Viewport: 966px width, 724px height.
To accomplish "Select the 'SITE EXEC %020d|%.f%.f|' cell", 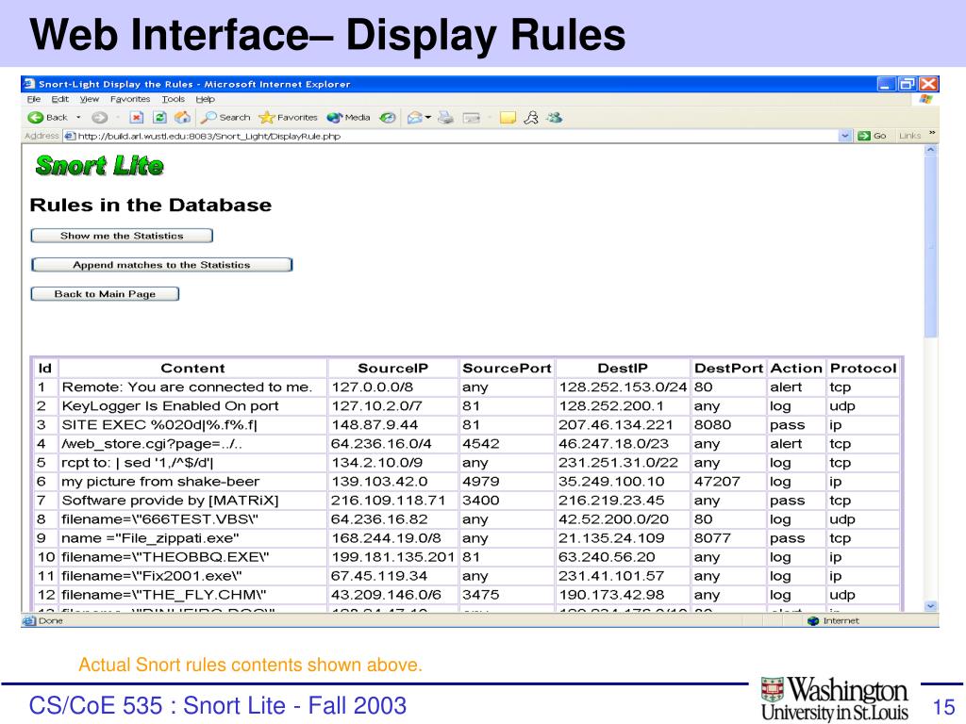I will click(x=192, y=425).
